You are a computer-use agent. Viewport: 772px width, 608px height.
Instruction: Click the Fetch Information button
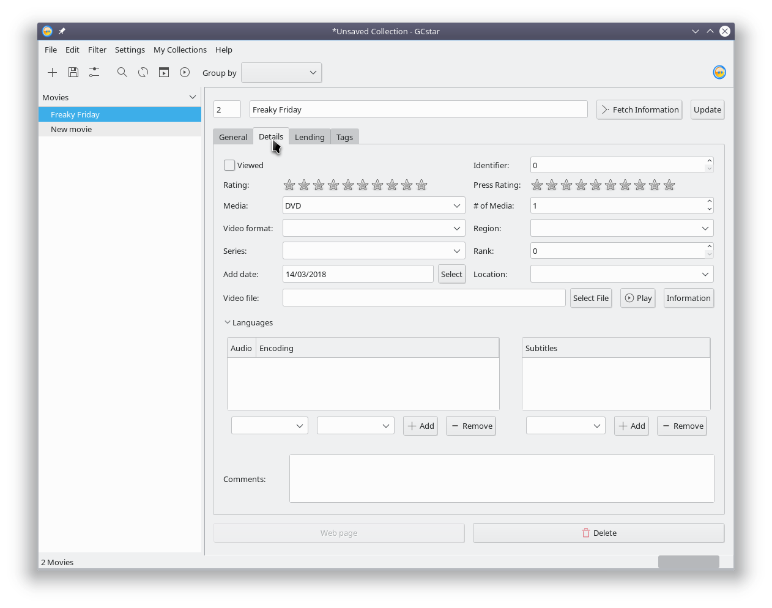(639, 109)
